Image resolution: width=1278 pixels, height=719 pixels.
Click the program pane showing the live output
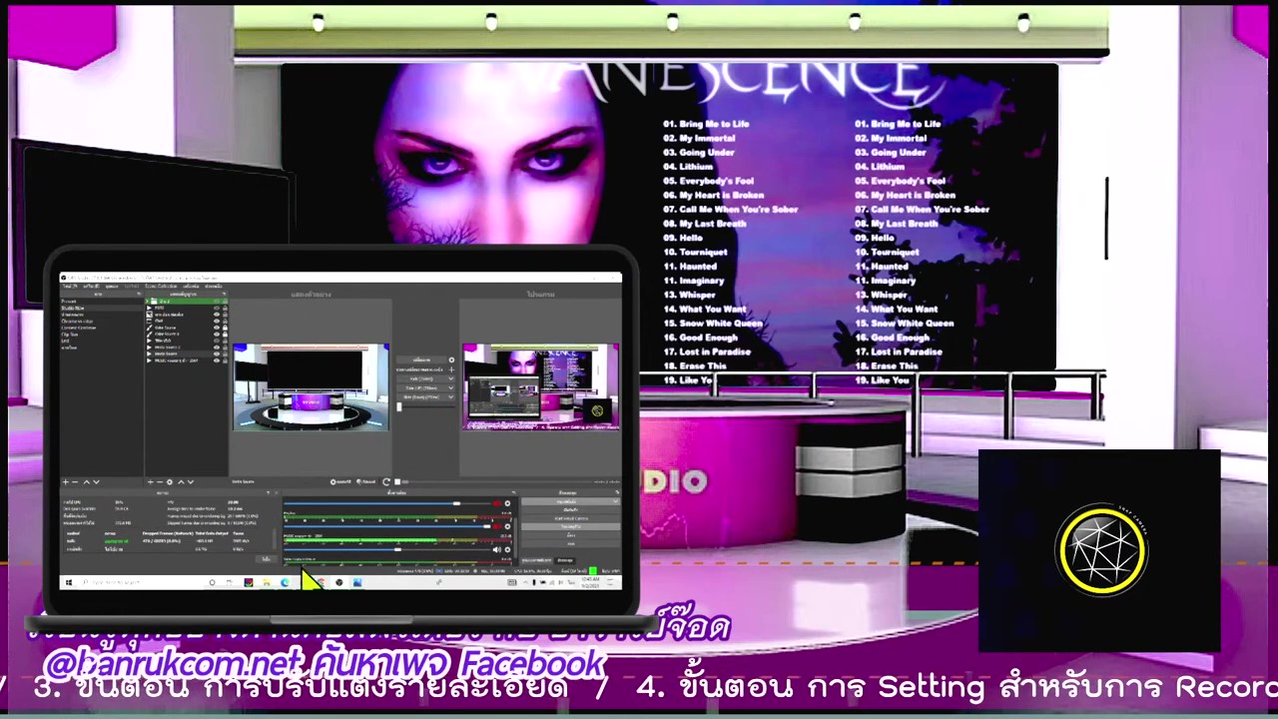click(x=540, y=387)
